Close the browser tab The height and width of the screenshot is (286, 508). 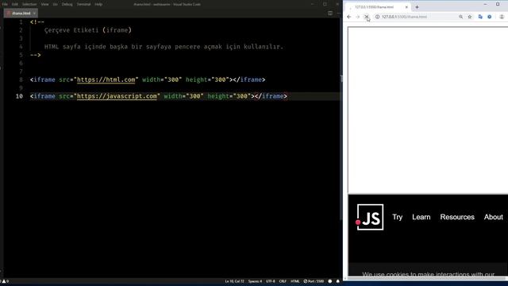406,7
